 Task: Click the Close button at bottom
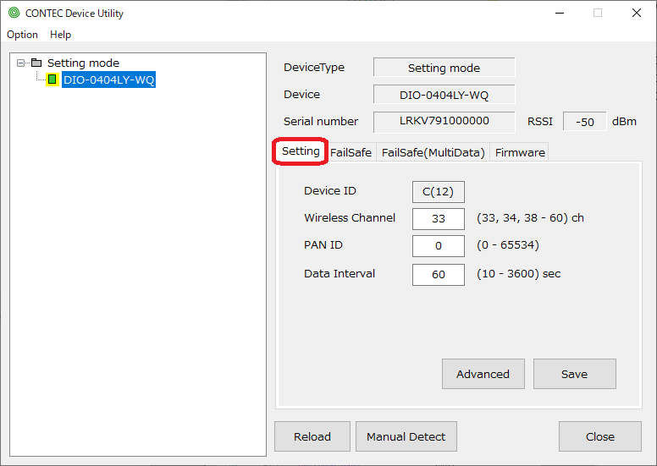(x=600, y=436)
